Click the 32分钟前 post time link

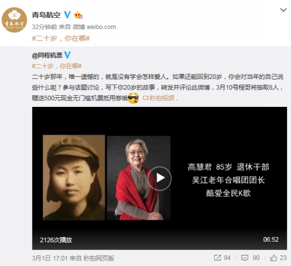(x=45, y=27)
